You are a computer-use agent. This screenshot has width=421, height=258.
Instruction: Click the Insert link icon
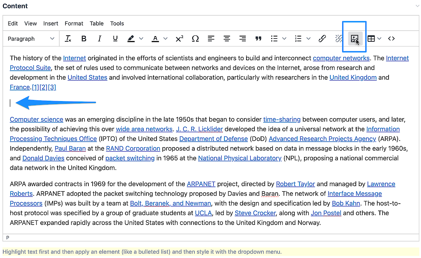(322, 39)
